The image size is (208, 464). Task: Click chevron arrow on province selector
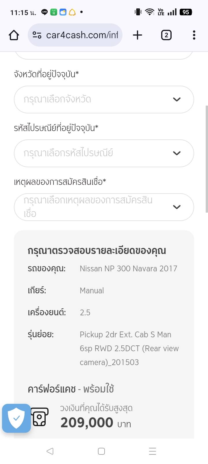[177, 100]
